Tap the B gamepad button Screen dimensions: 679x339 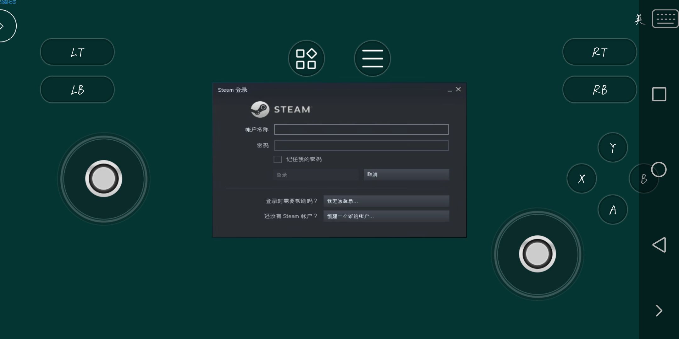coord(643,179)
